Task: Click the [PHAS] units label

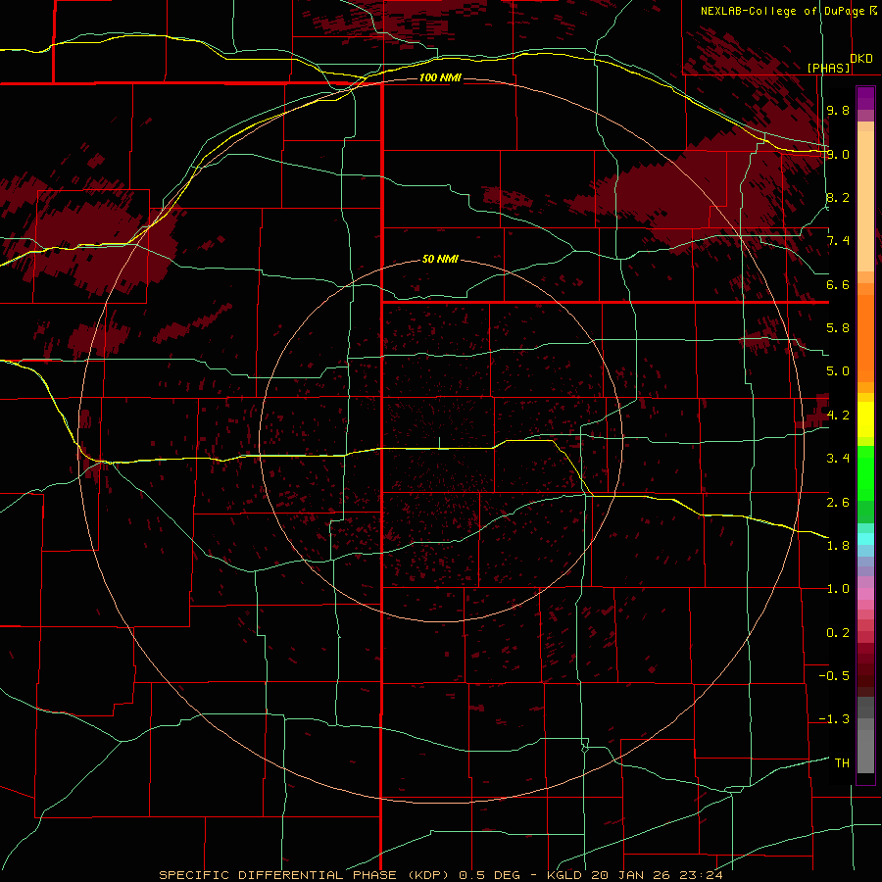Action: tap(828, 68)
